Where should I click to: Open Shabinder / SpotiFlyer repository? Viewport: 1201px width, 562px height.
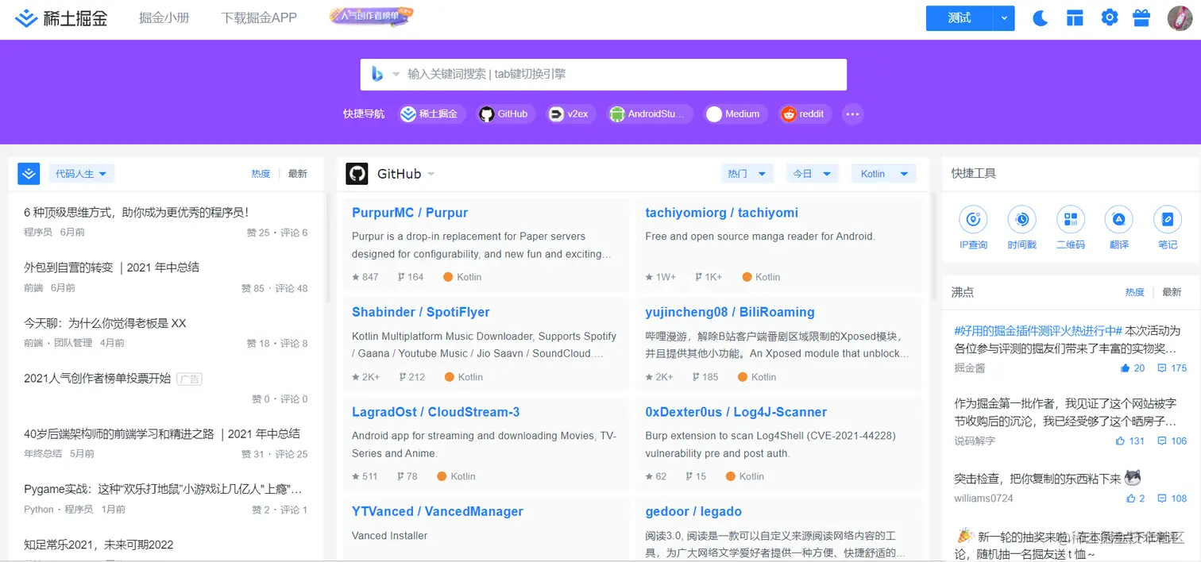pos(421,312)
